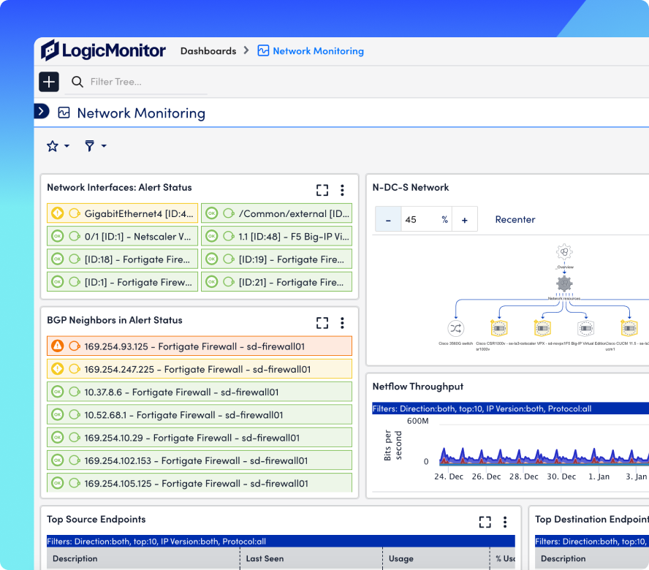
Task: Open the filter funnel dropdown
Action: point(95,145)
